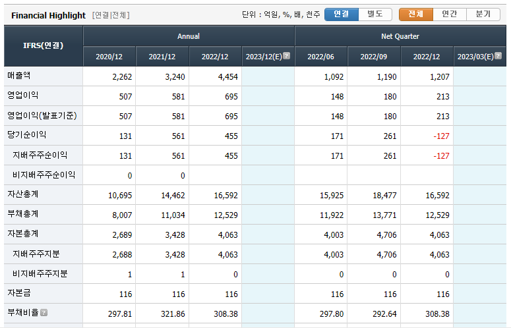This screenshot has width=511, height=328.
Task: Click the 2021/12 annual column header
Action: tap(162, 57)
